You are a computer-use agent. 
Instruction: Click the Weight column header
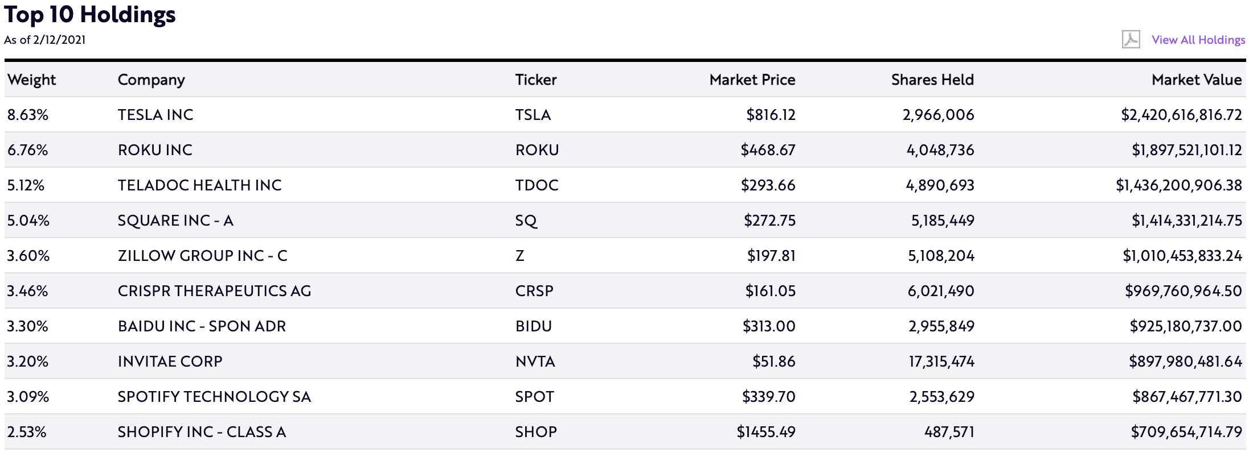(32, 80)
